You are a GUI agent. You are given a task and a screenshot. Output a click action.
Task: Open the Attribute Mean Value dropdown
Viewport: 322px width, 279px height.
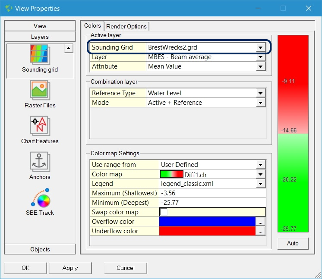tap(260, 66)
